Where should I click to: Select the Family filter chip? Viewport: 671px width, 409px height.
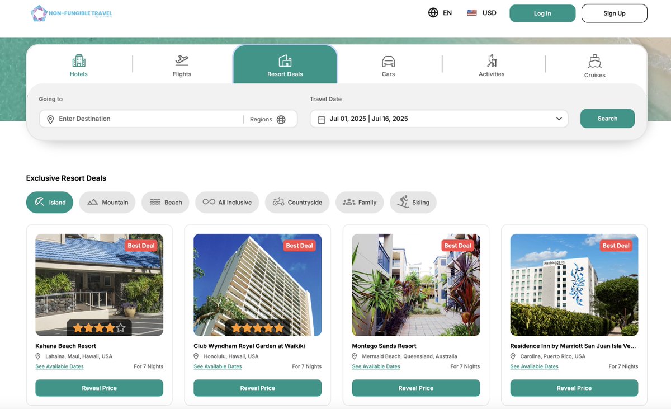(x=360, y=203)
